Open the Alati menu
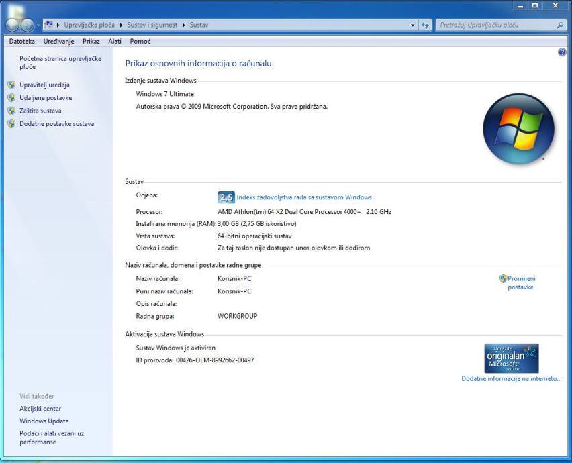Screen dimensions: 572x463 point(115,41)
